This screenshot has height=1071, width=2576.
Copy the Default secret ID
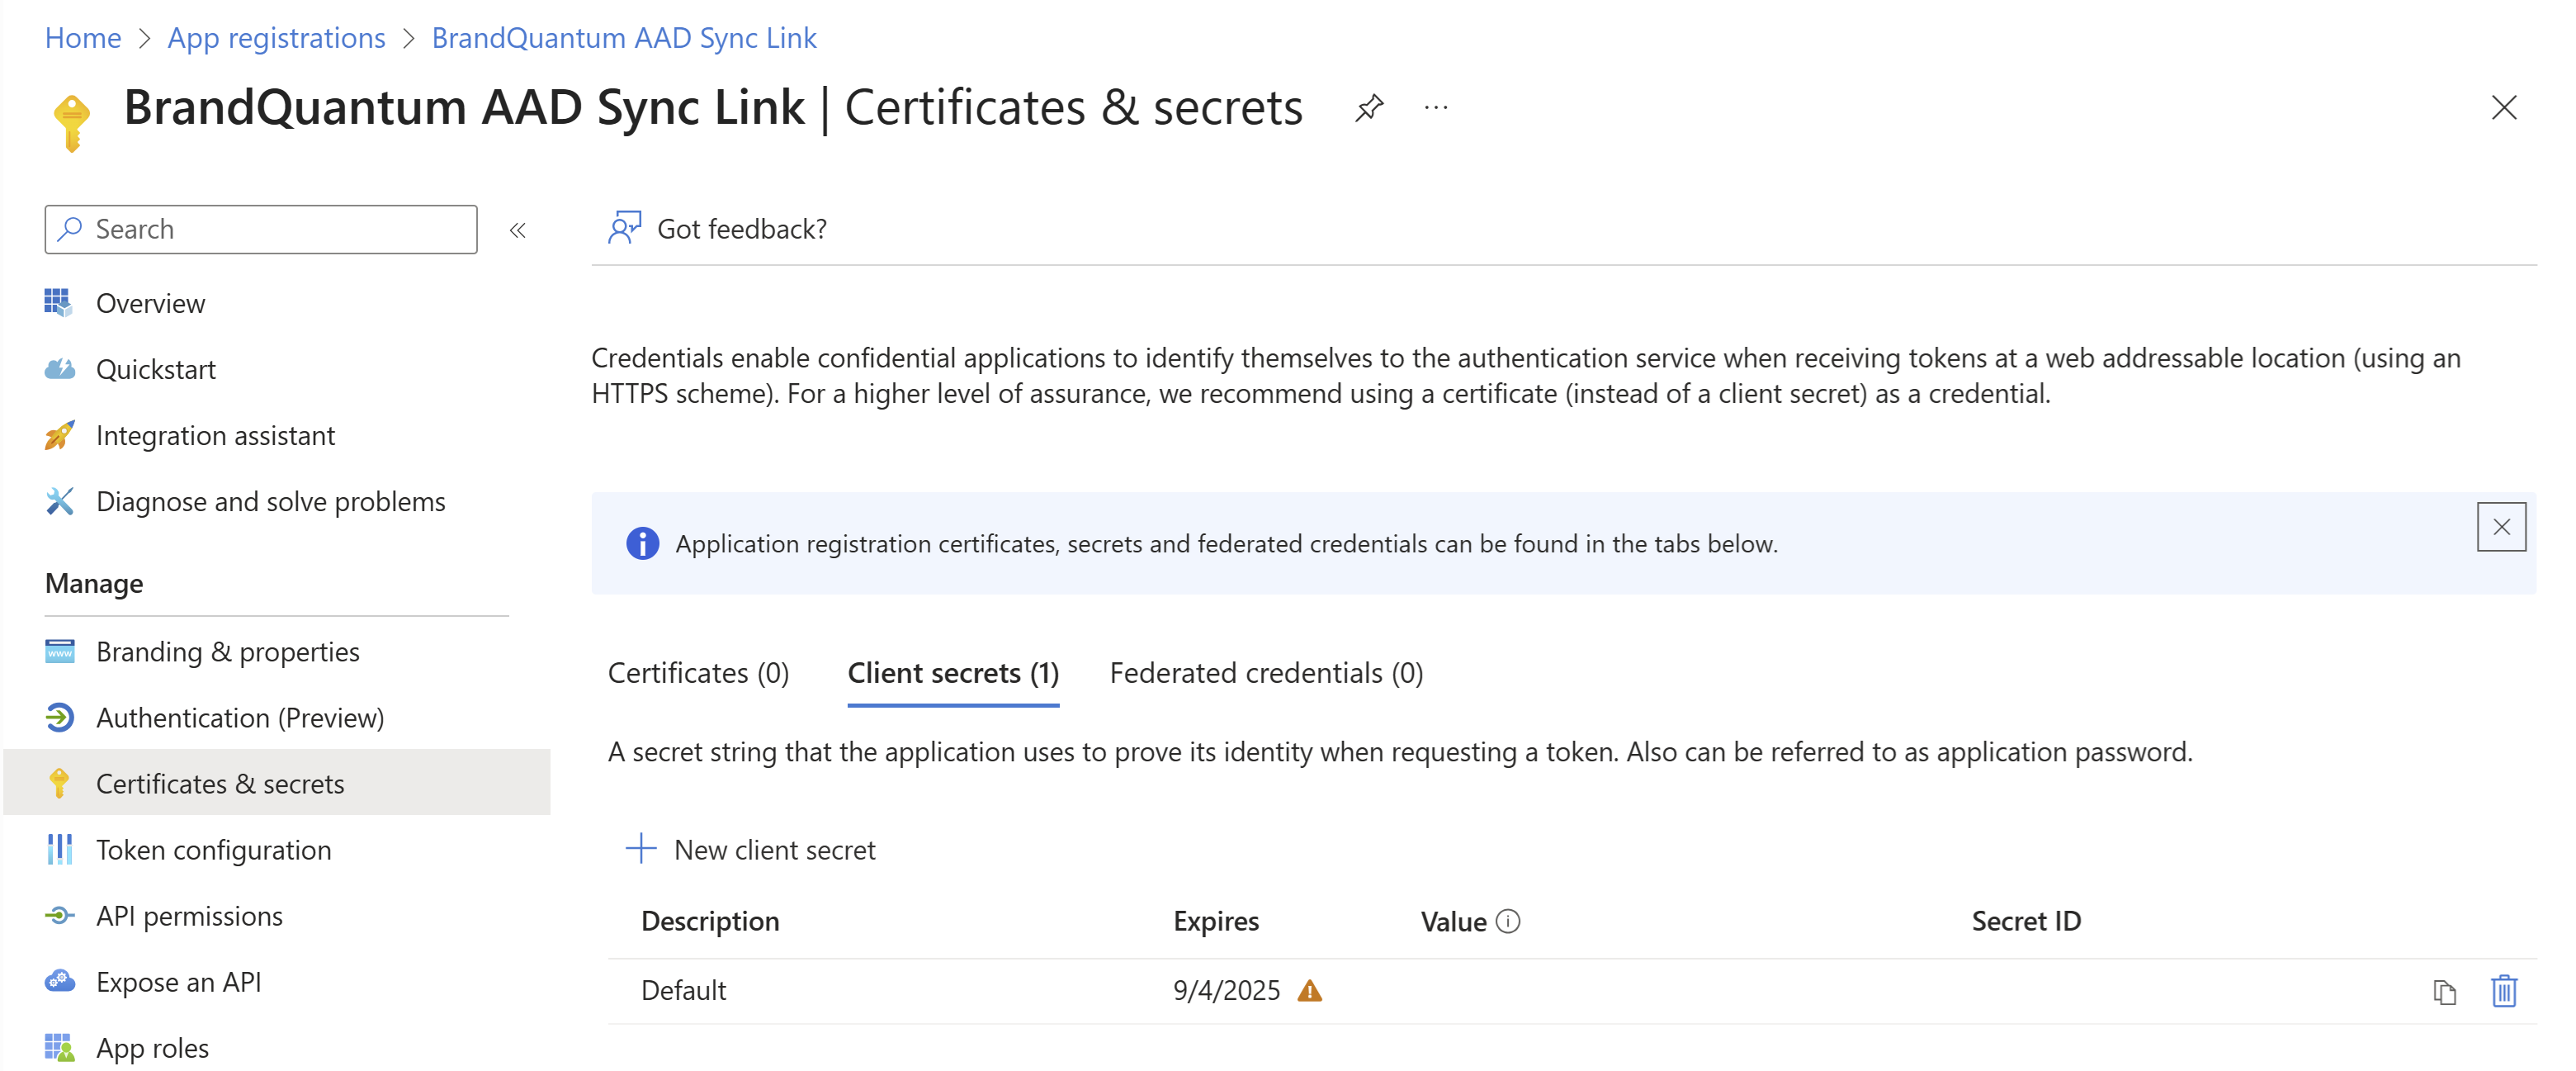click(x=2444, y=991)
